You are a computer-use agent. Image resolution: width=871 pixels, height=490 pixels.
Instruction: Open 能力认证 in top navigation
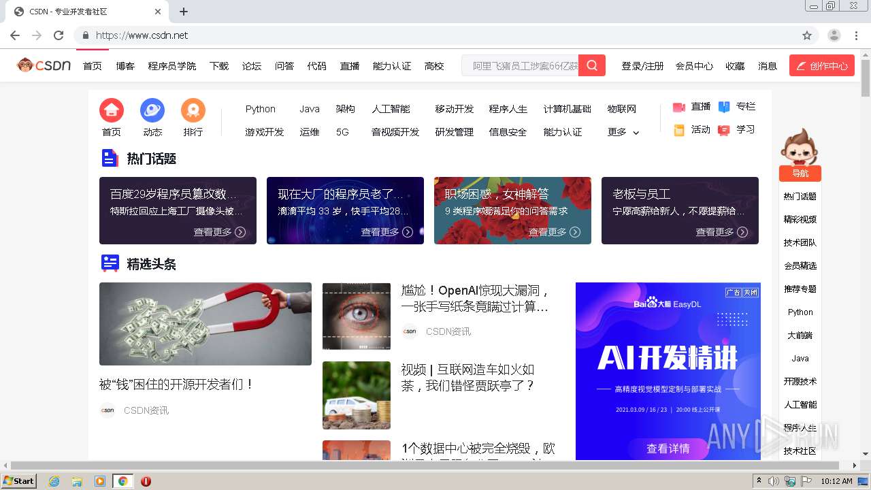(392, 66)
